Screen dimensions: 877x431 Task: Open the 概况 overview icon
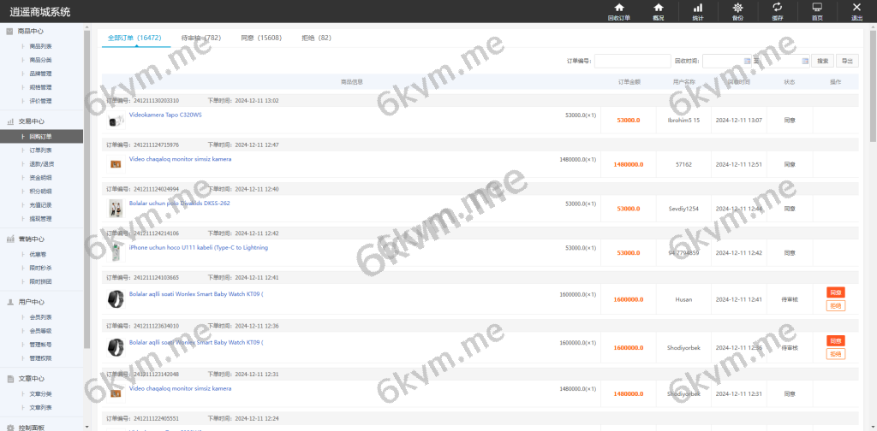[x=658, y=8]
